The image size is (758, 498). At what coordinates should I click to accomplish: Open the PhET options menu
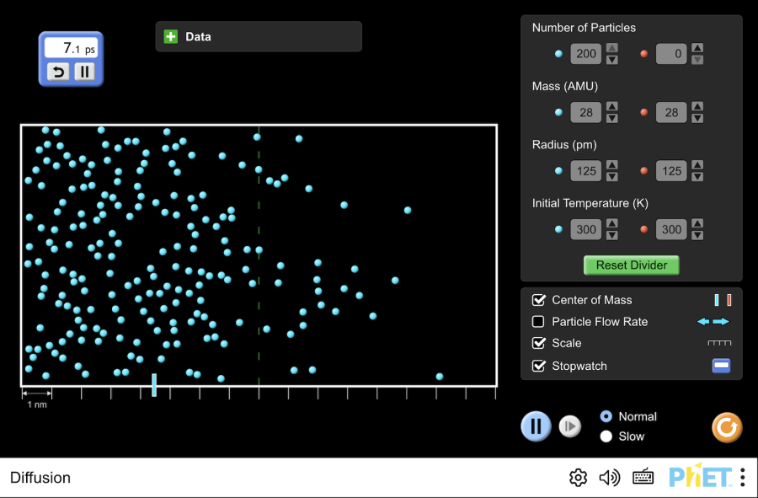coord(742,478)
